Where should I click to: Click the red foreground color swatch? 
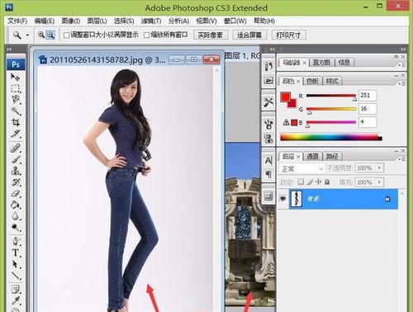click(285, 97)
